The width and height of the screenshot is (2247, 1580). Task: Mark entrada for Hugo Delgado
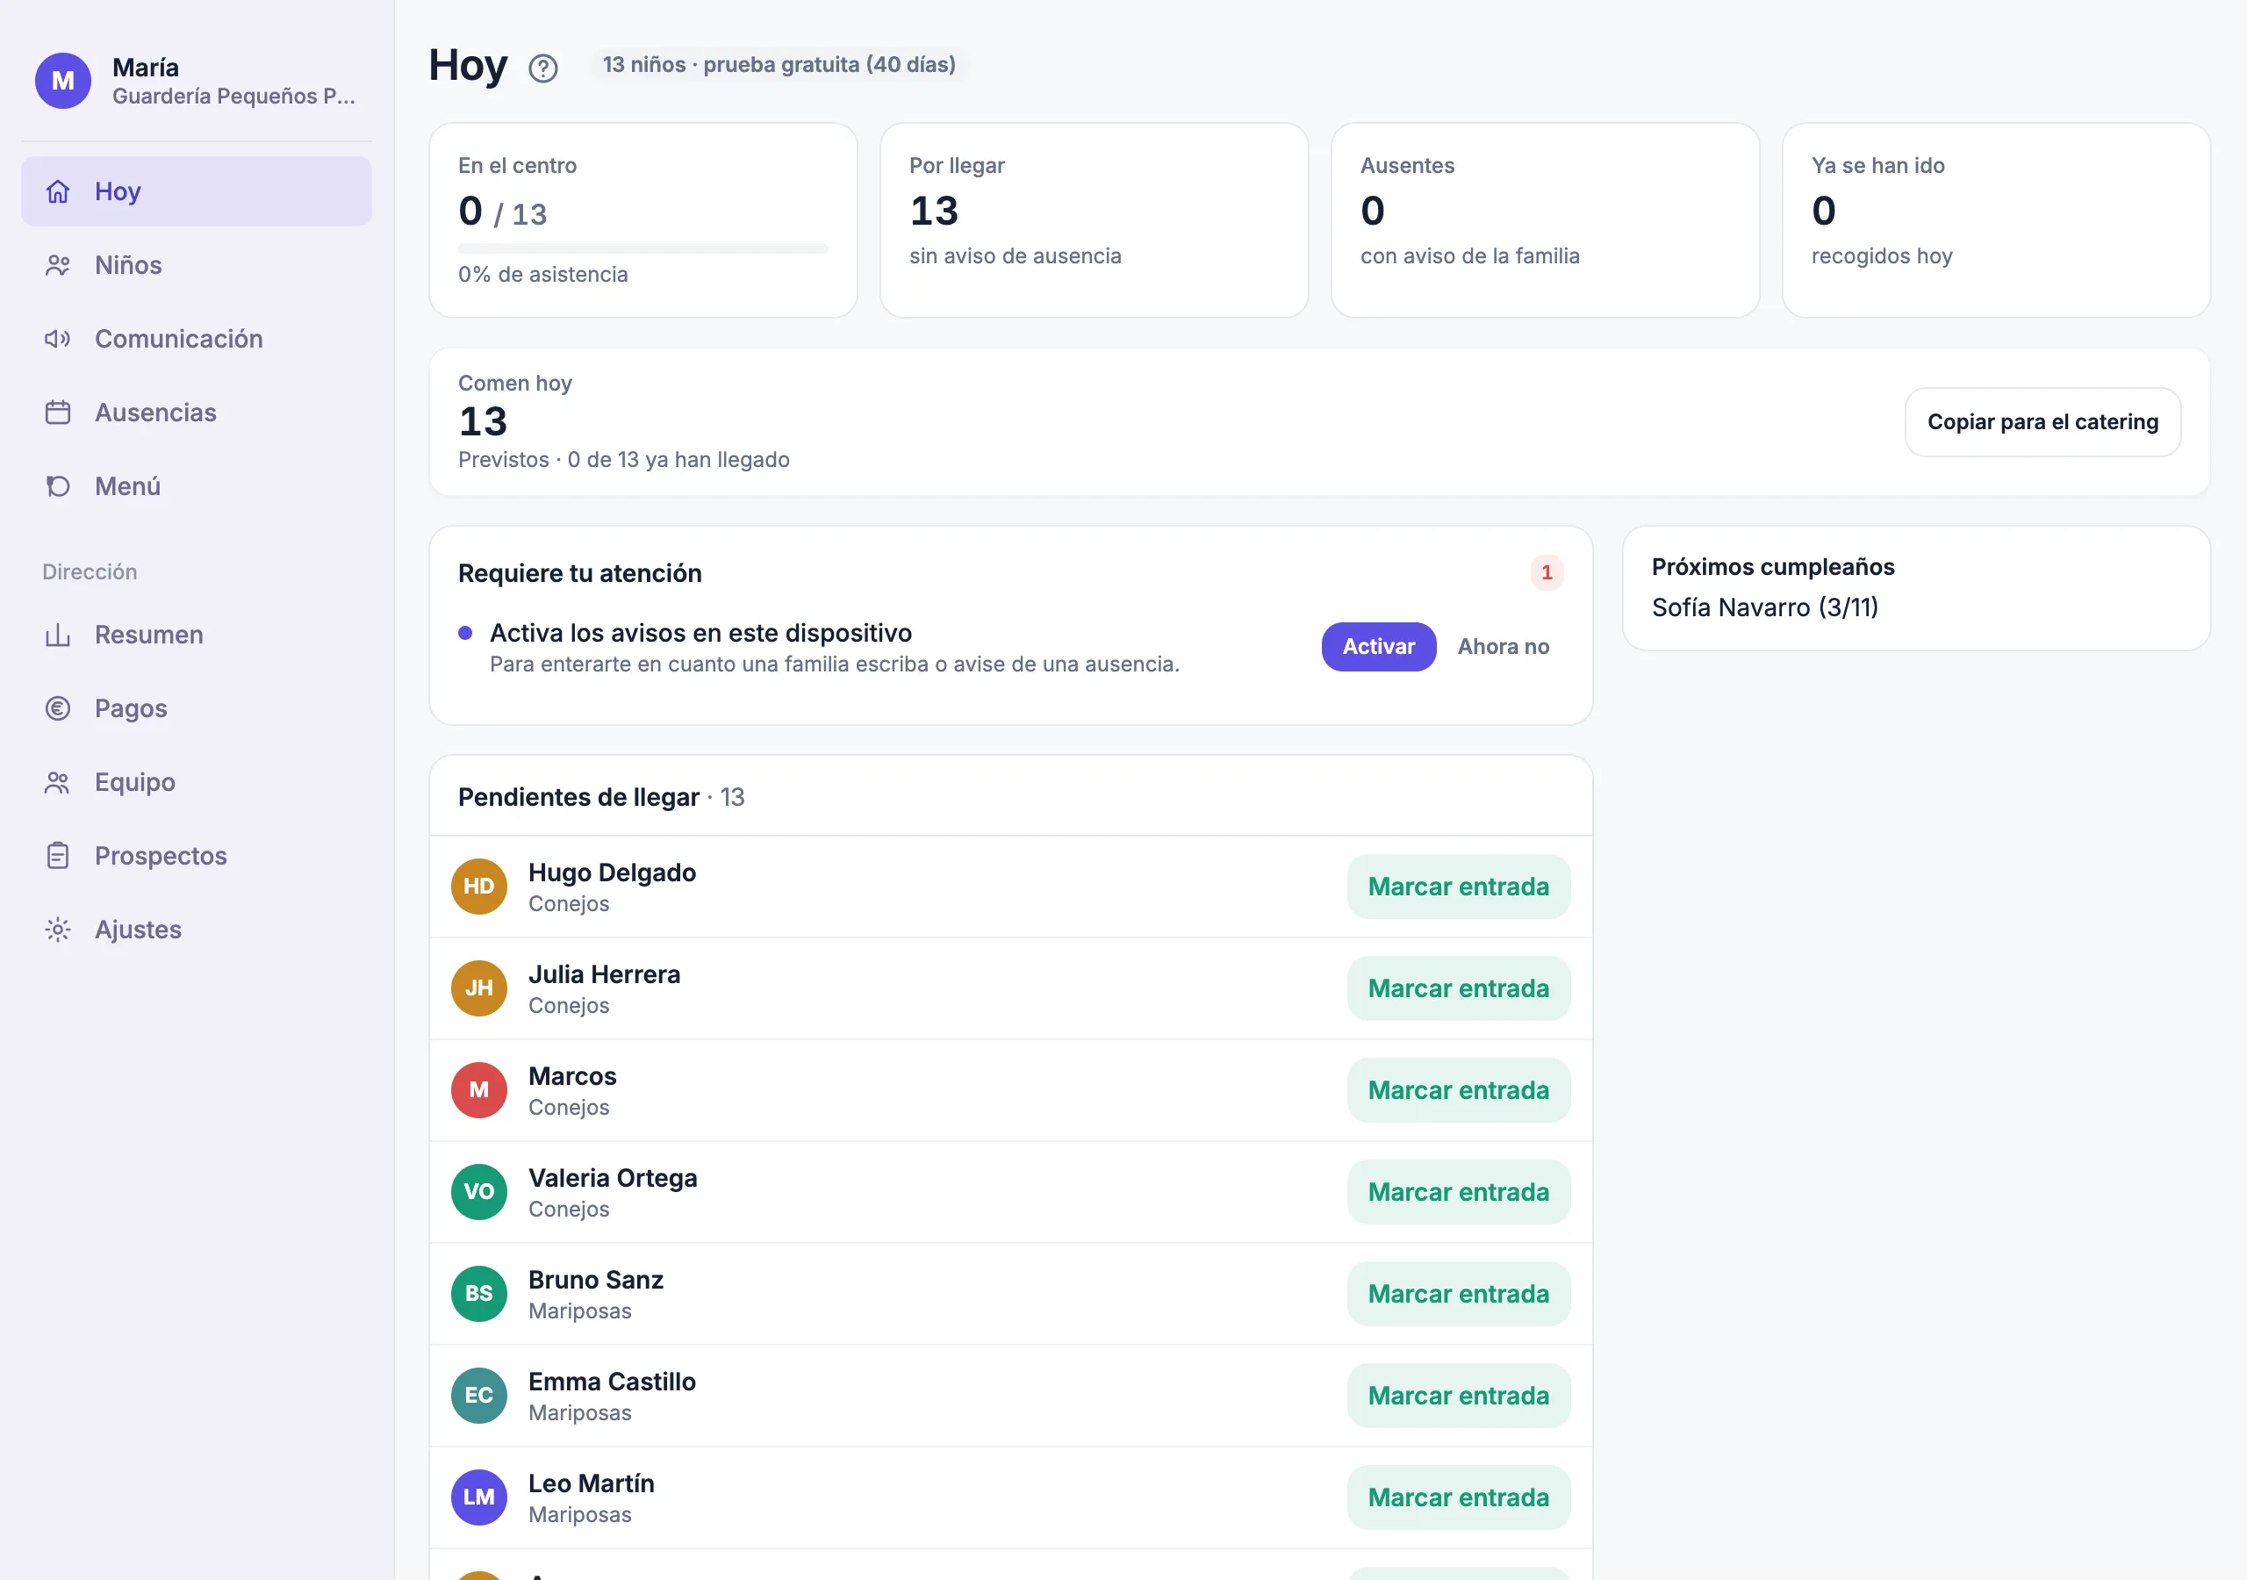point(1457,887)
